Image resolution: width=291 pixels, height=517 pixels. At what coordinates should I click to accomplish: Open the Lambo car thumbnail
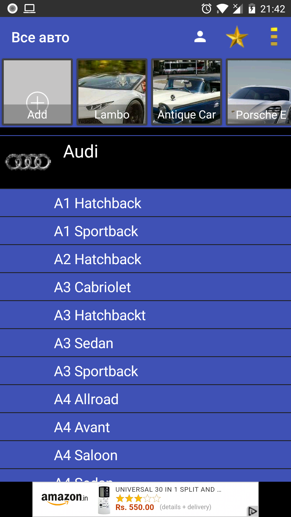tap(112, 92)
